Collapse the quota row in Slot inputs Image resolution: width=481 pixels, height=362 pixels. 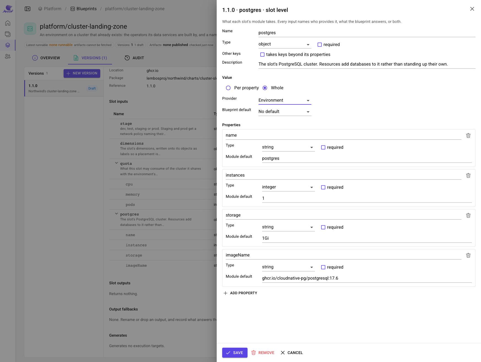pos(116,163)
